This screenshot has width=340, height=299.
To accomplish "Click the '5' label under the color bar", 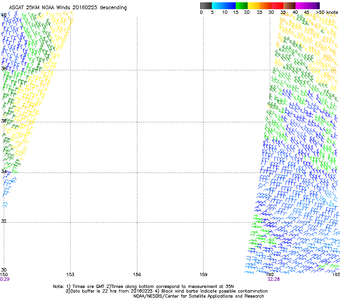I will coord(212,12).
